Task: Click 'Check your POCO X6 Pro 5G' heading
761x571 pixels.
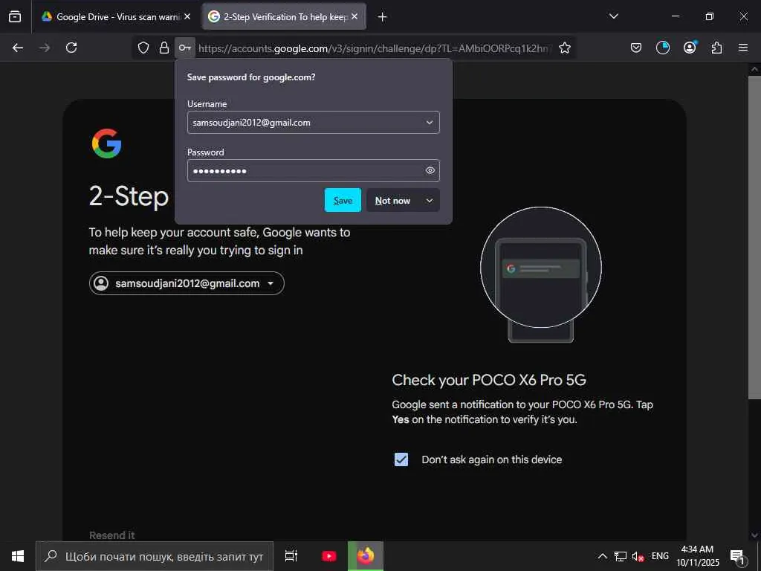Action: 489,380
